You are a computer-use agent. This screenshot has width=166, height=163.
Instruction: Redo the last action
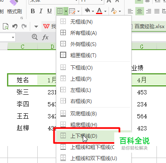24,26
